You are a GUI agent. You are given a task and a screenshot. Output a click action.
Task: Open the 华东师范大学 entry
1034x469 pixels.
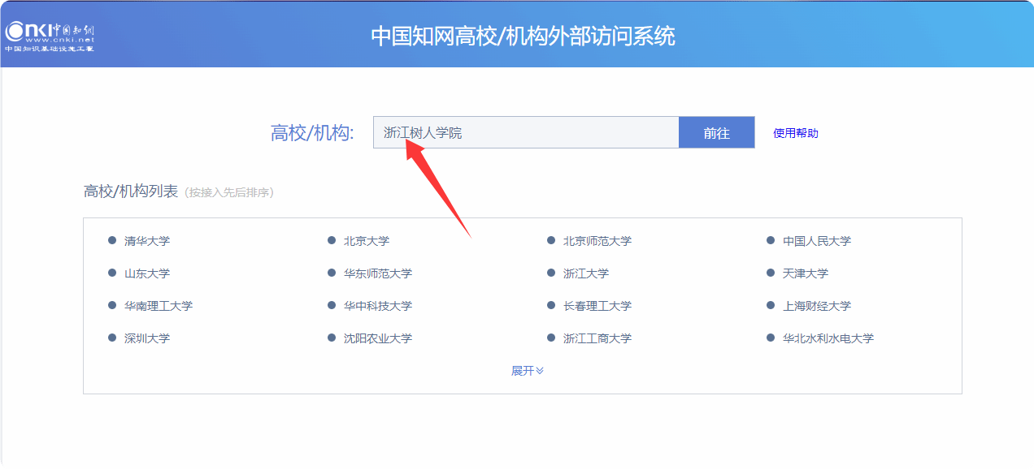click(x=377, y=273)
